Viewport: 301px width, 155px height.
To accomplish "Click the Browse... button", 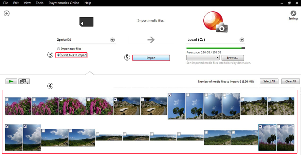I will click(233, 57).
